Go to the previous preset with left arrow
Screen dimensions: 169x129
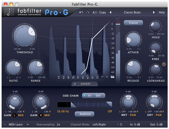(110, 12)
